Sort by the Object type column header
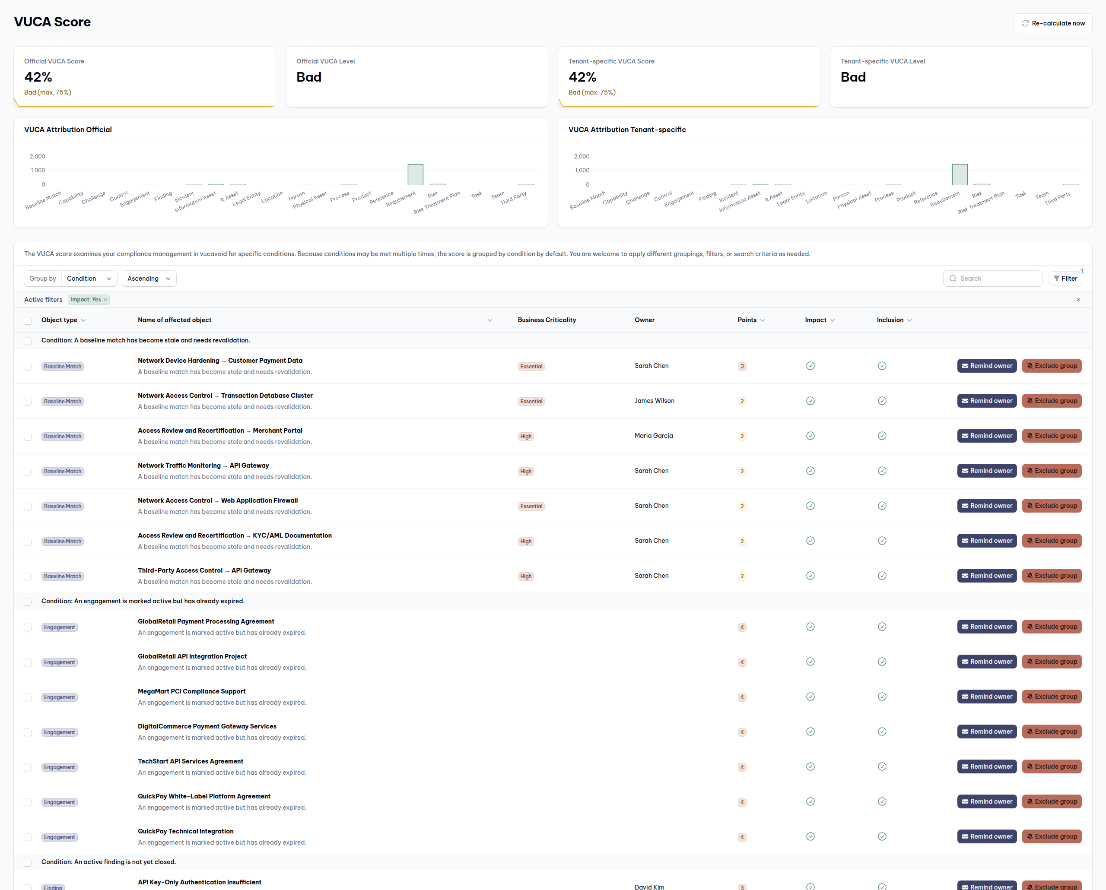Viewport: 1106px width, 890px height. [60, 320]
